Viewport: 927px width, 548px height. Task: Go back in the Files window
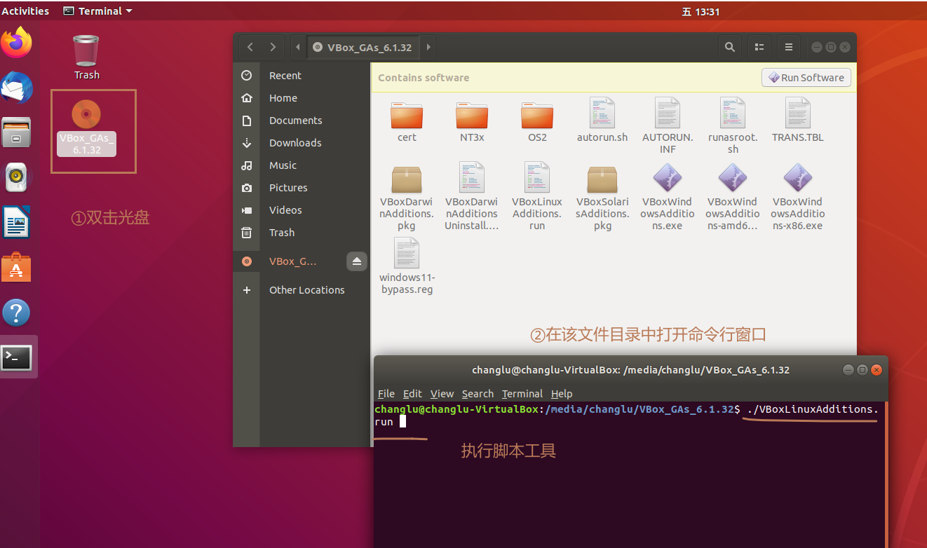pos(250,47)
